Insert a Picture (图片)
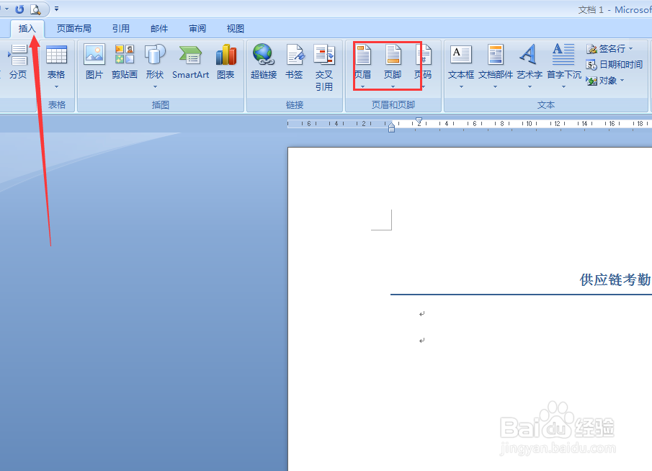 point(94,63)
